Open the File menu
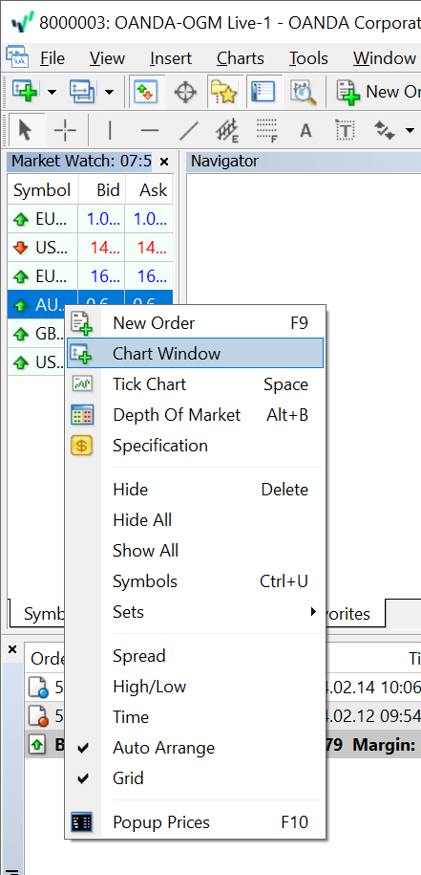The width and height of the screenshot is (421, 875). click(53, 58)
